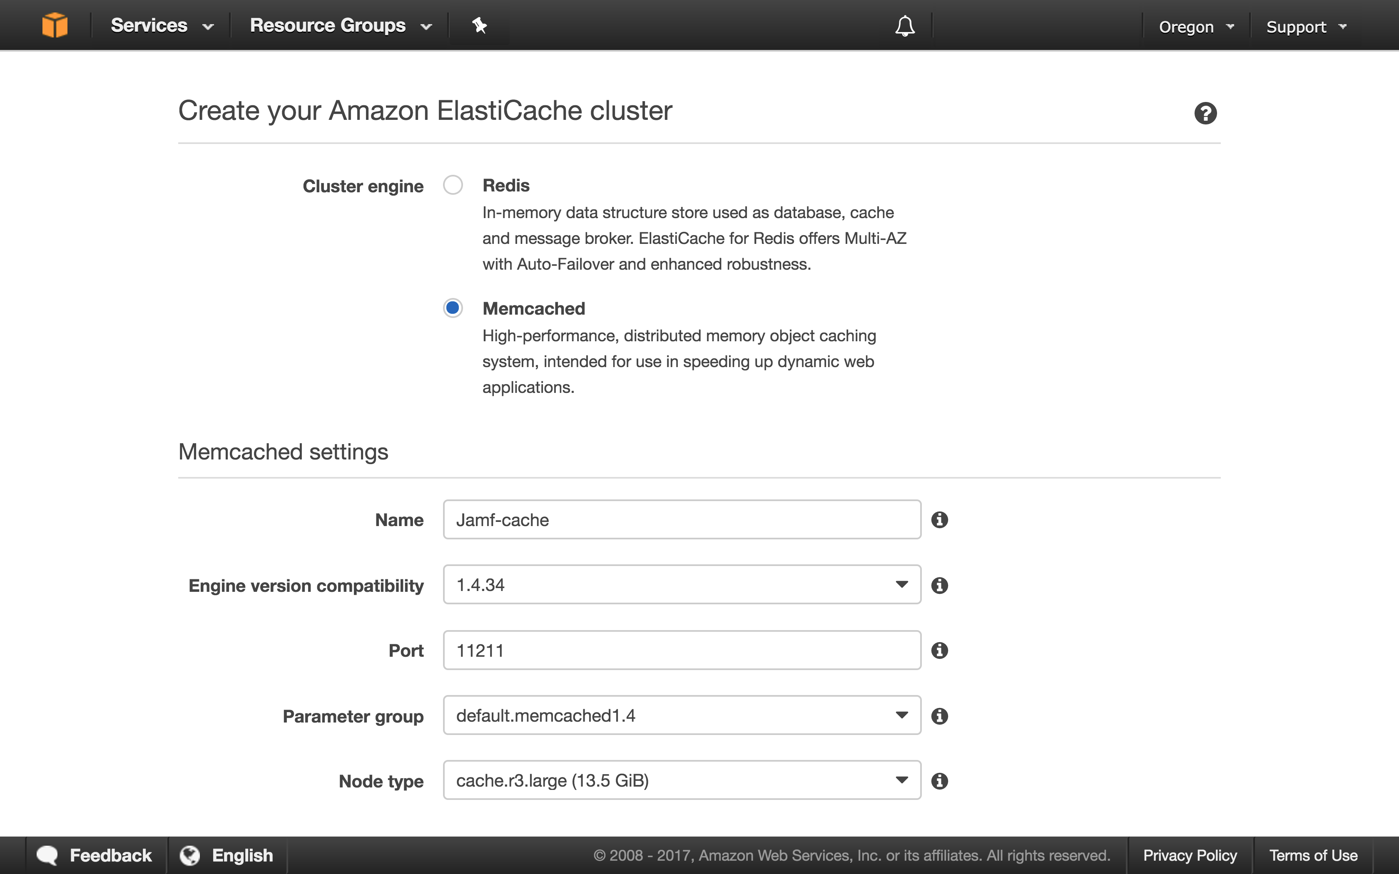The height and width of the screenshot is (874, 1399).
Task: Open the Node type dropdown
Action: click(x=682, y=780)
